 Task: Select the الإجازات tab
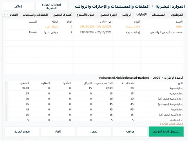(141, 14)
